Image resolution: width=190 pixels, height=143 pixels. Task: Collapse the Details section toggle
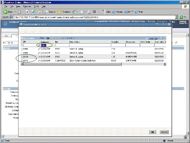click(x=183, y=48)
